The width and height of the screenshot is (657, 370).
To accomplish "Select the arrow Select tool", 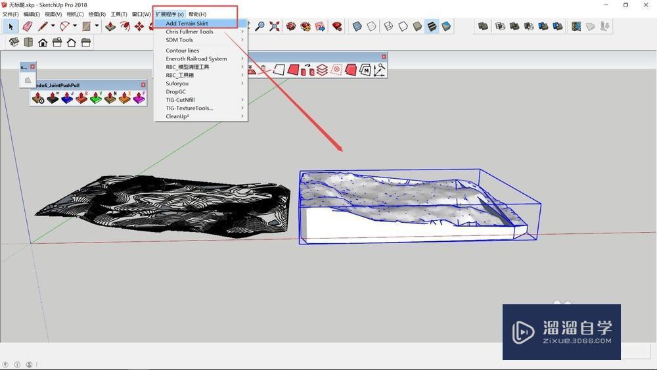I will pos(11,27).
